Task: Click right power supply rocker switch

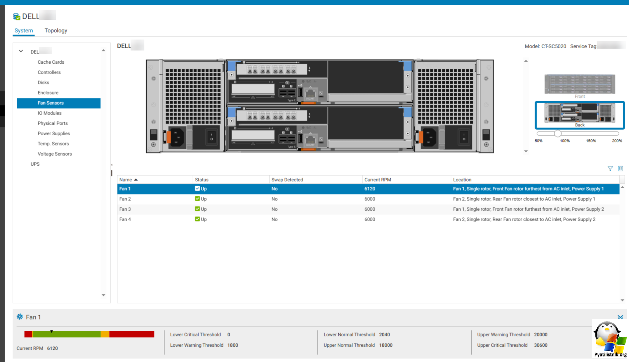Action: [x=464, y=137]
